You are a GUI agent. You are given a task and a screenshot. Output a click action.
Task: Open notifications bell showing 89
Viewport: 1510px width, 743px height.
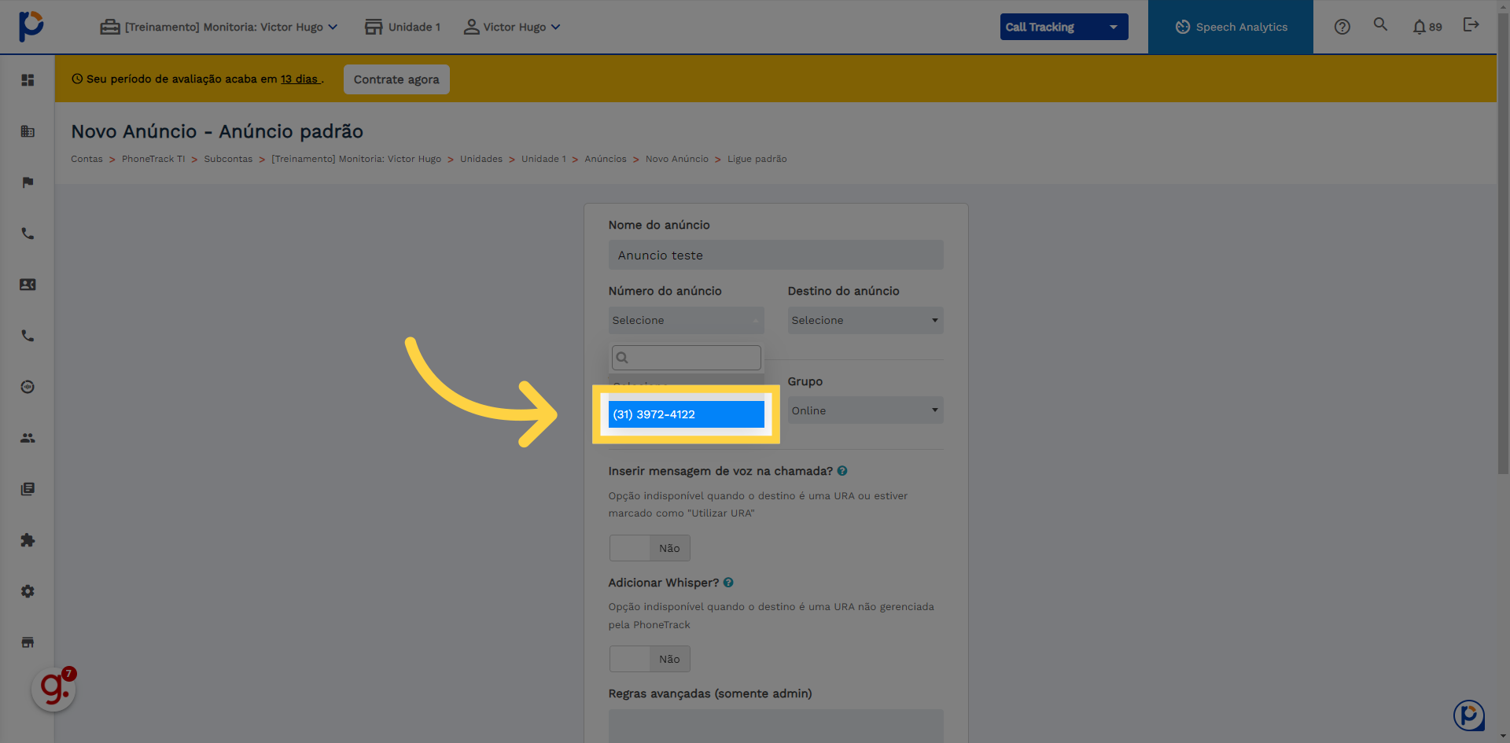coord(1427,27)
